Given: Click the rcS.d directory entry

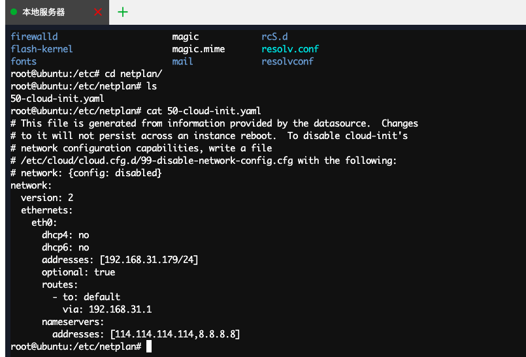Looking at the screenshot, I should [x=274, y=37].
